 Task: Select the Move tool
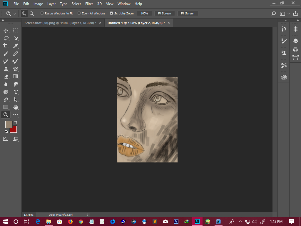pyautogui.click(x=6, y=31)
